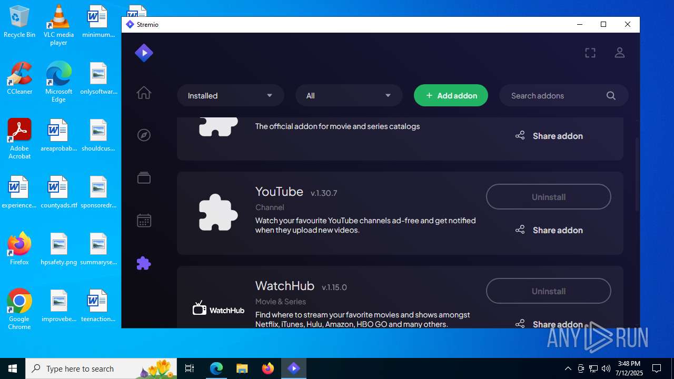This screenshot has width=674, height=379.
Task: Open Edge from the taskbar
Action: tap(216, 368)
